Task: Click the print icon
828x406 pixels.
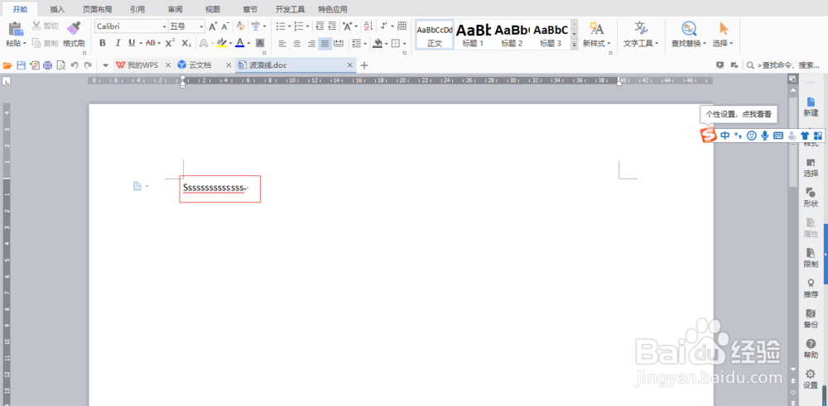Action: (47, 65)
